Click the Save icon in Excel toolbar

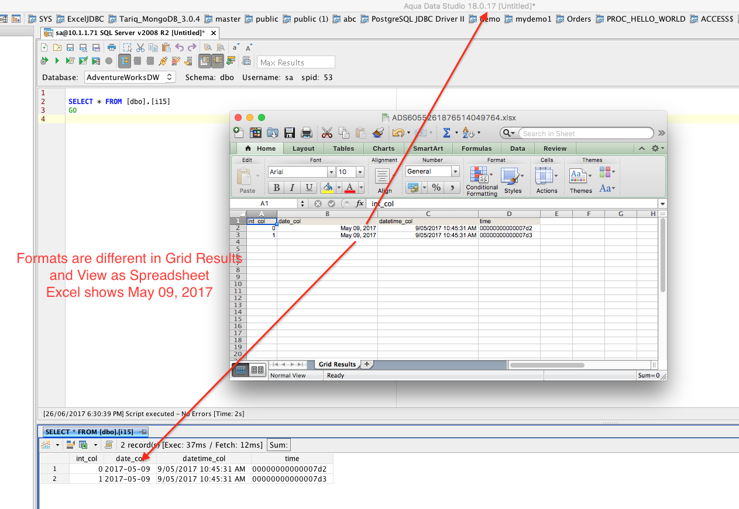[x=290, y=133]
